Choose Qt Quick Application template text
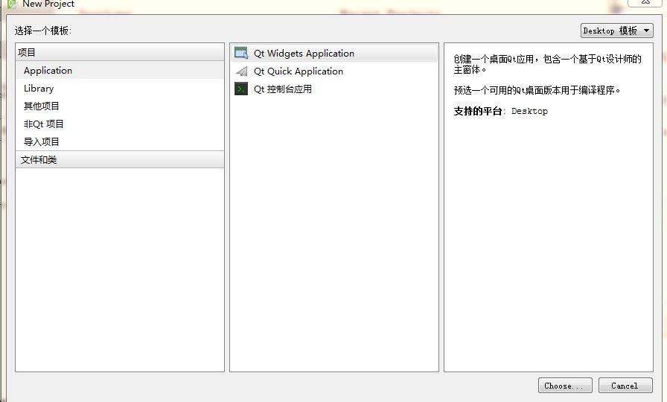The image size is (667, 402). click(299, 71)
